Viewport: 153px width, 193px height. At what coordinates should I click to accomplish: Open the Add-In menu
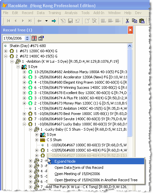(x=99, y=13)
